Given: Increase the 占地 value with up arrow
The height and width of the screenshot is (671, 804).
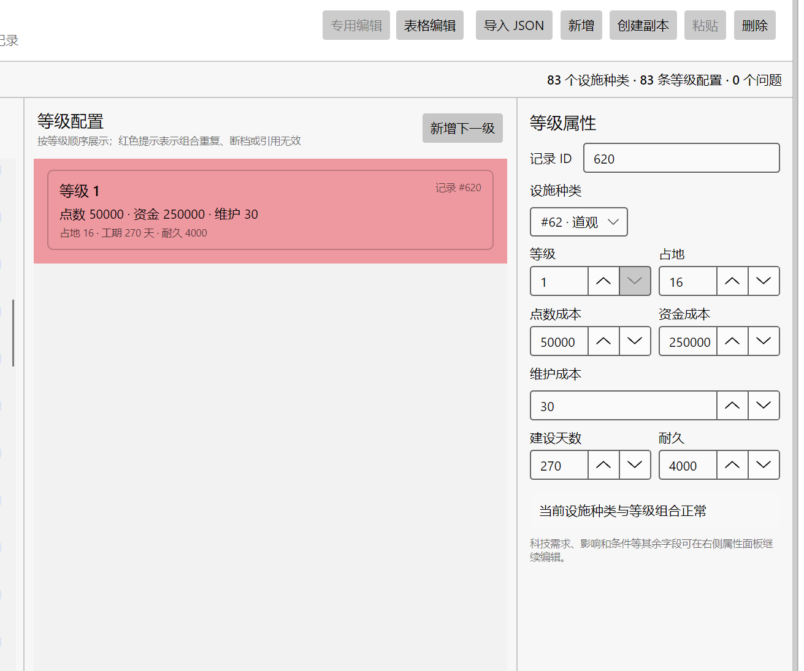Looking at the screenshot, I should pos(732,281).
